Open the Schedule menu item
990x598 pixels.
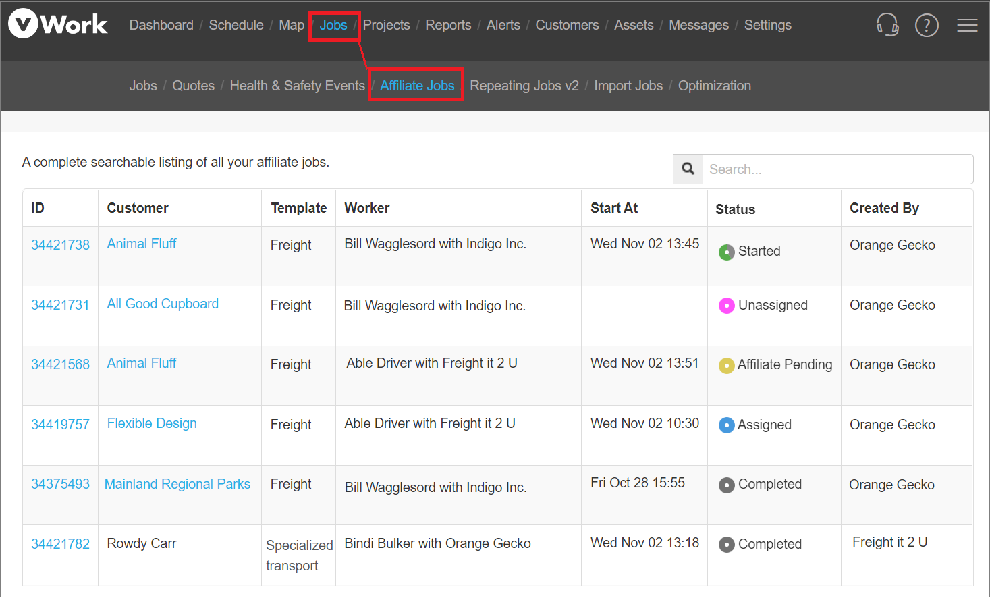click(236, 25)
